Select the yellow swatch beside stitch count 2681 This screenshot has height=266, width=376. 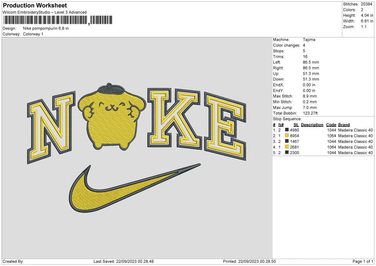click(286, 147)
